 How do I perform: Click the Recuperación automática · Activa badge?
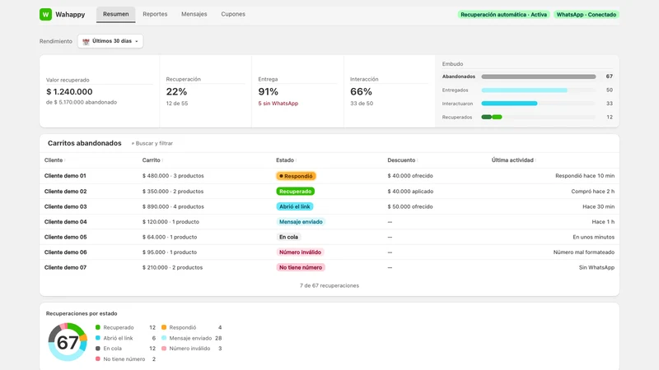tap(503, 14)
